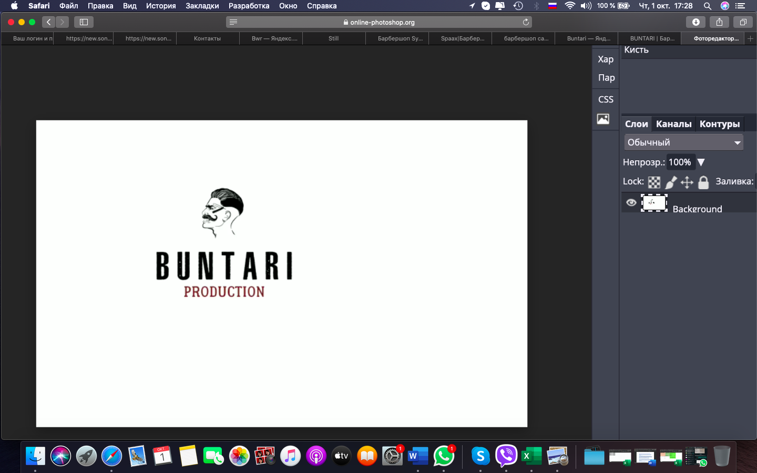Screen dimensions: 757x473
Task: Open Viber from the Dock
Action: (x=506, y=456)
